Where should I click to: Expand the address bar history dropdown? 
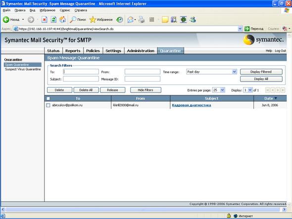[x=240, y=29]
